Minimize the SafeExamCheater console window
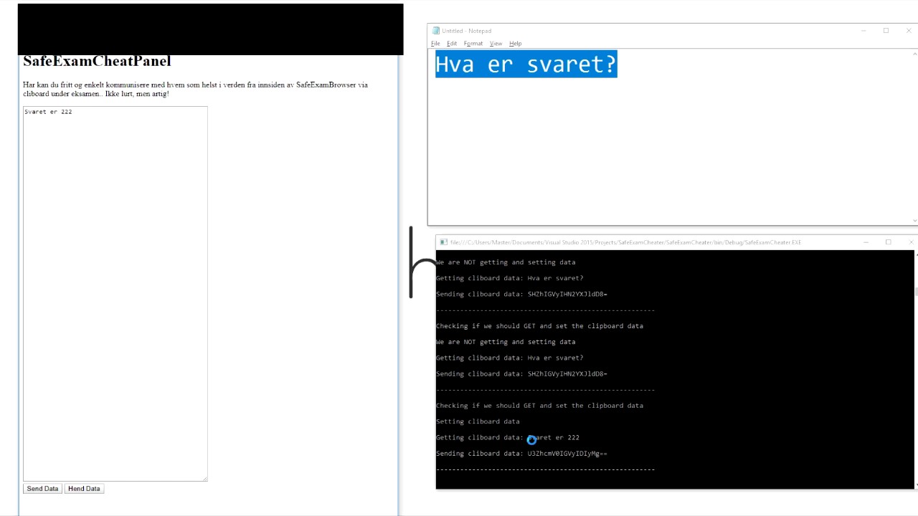Viewport: 918px width, 516px height. [x=866, y=242]
